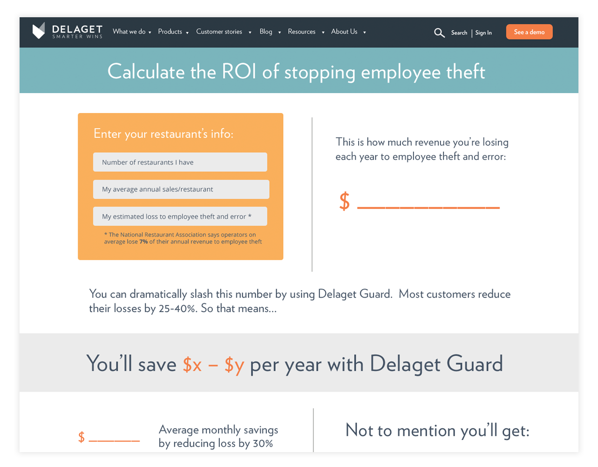Open the What we do menu
The image size is (598, 467).
(129, 32)
